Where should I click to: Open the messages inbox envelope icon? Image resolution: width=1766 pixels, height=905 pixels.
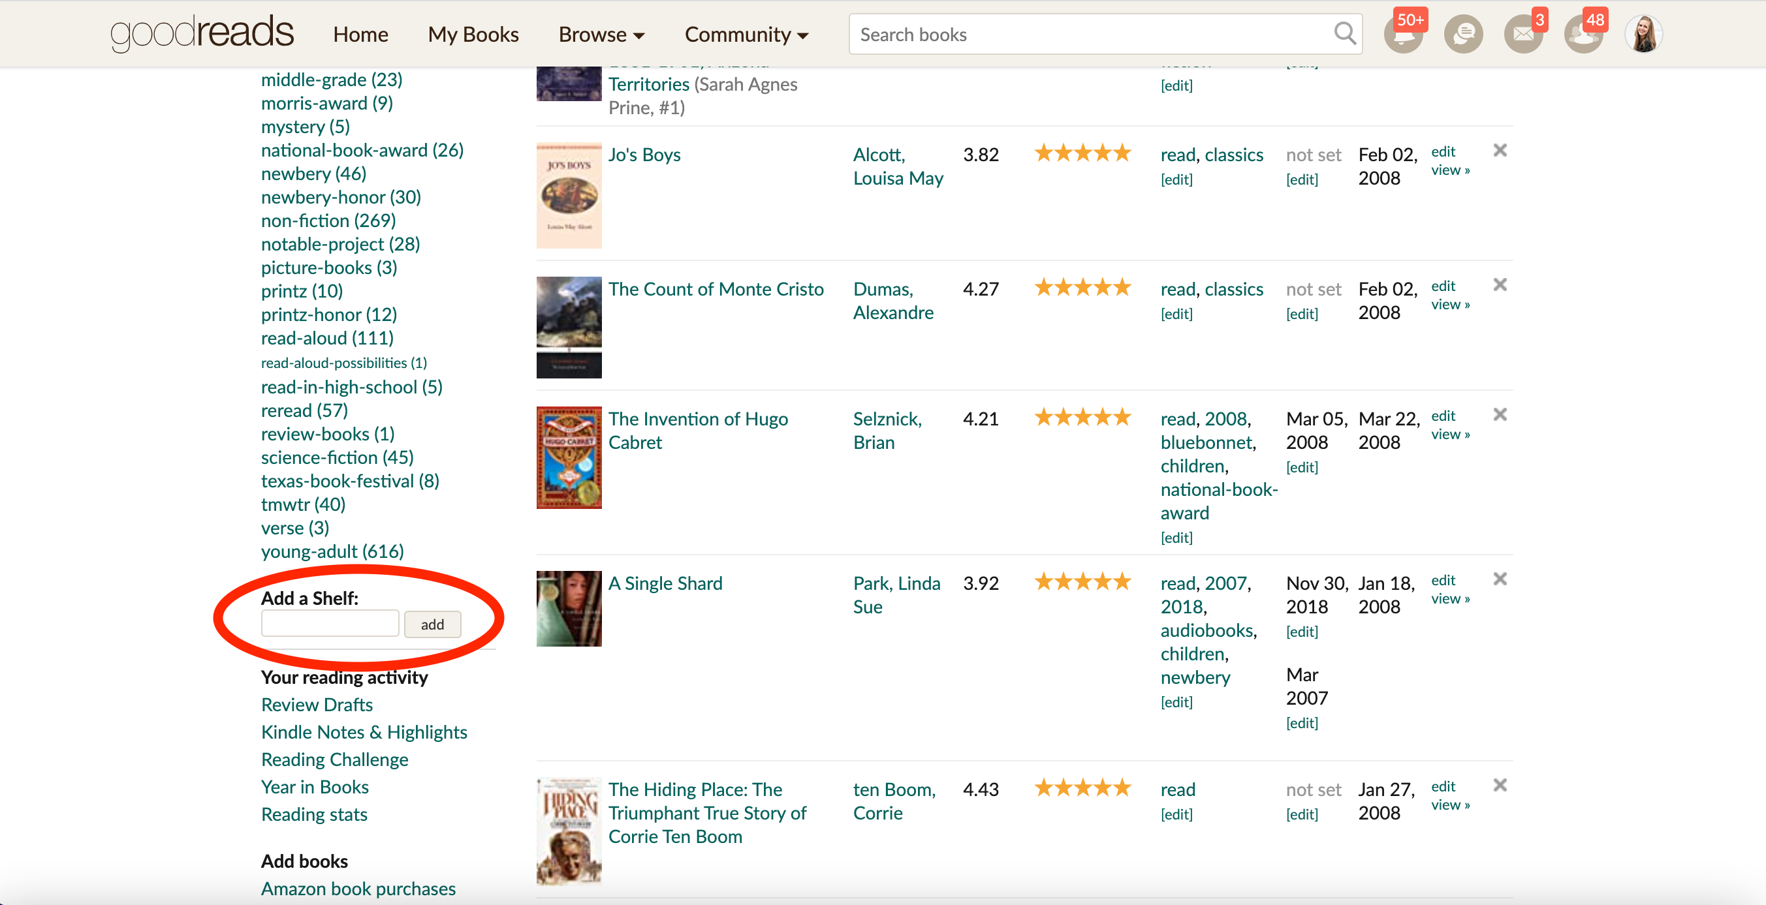[1524, 33]
